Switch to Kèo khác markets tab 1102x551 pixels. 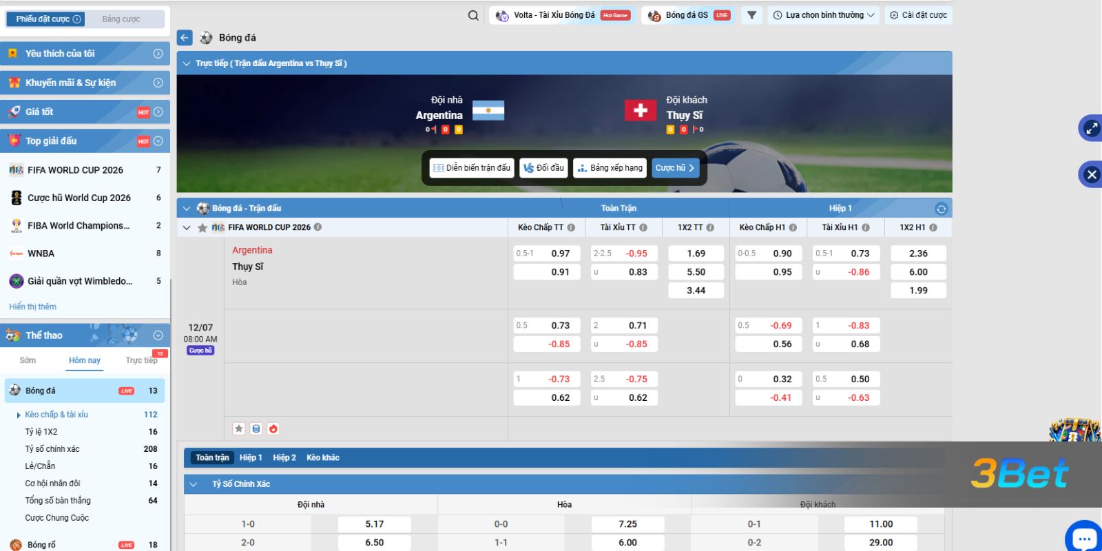[323, 457]
